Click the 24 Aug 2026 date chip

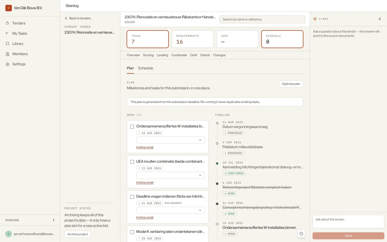150,203
